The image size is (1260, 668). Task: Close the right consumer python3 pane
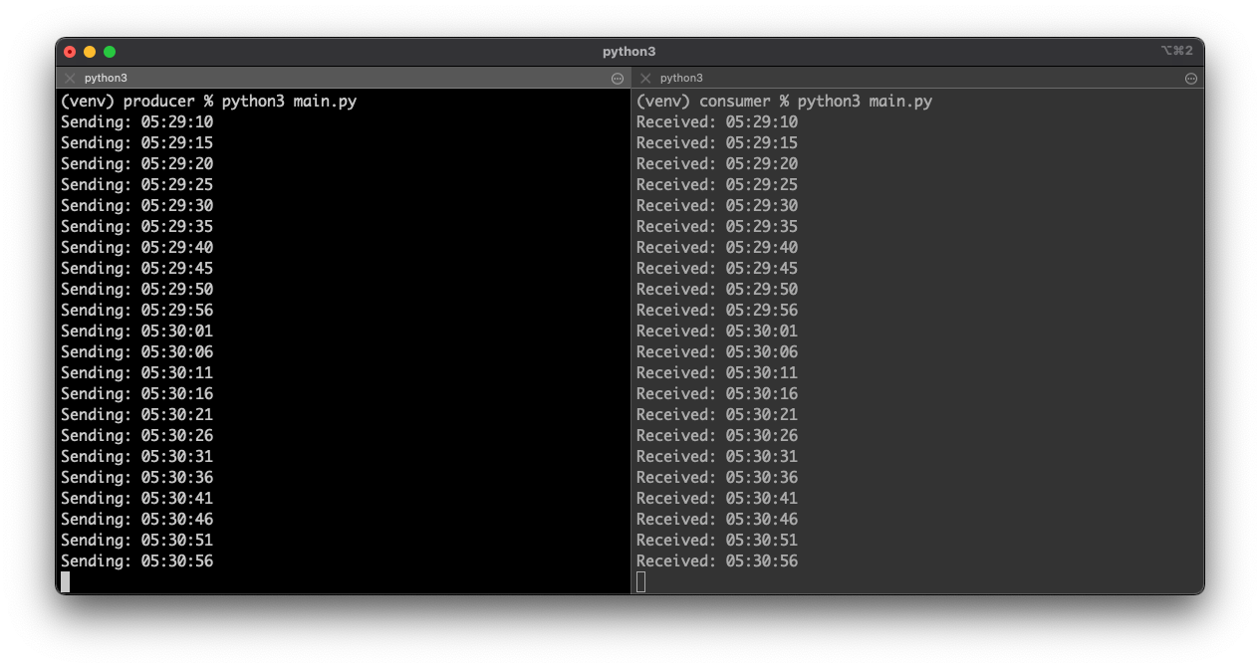(645, 78)
